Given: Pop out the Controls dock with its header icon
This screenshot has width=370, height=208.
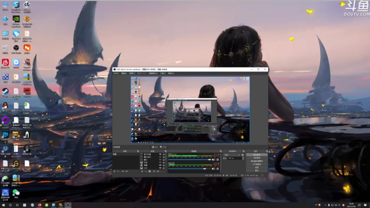Looking at the screenshot, I should click(267, 151).
